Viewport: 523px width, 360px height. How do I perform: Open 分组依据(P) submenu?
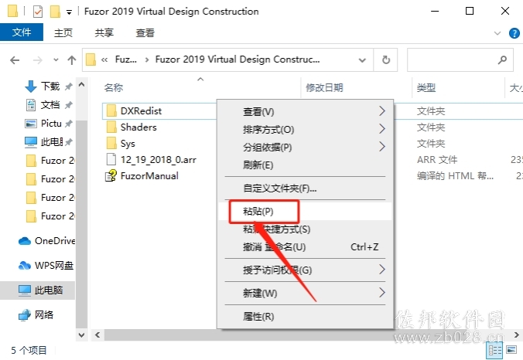click(x=305, y=147)
